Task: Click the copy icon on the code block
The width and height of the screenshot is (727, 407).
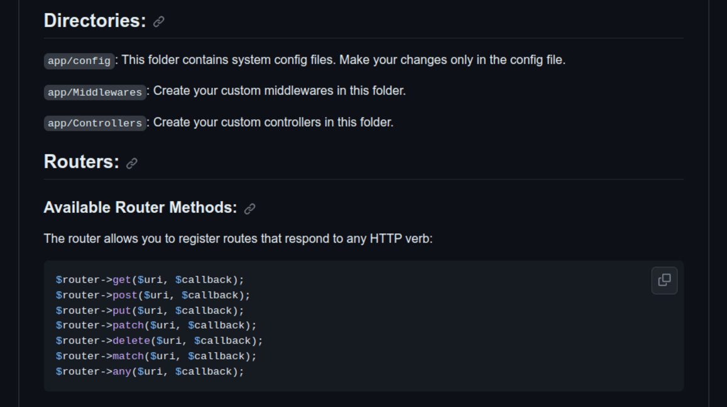Action: click(x=664, y=280)
